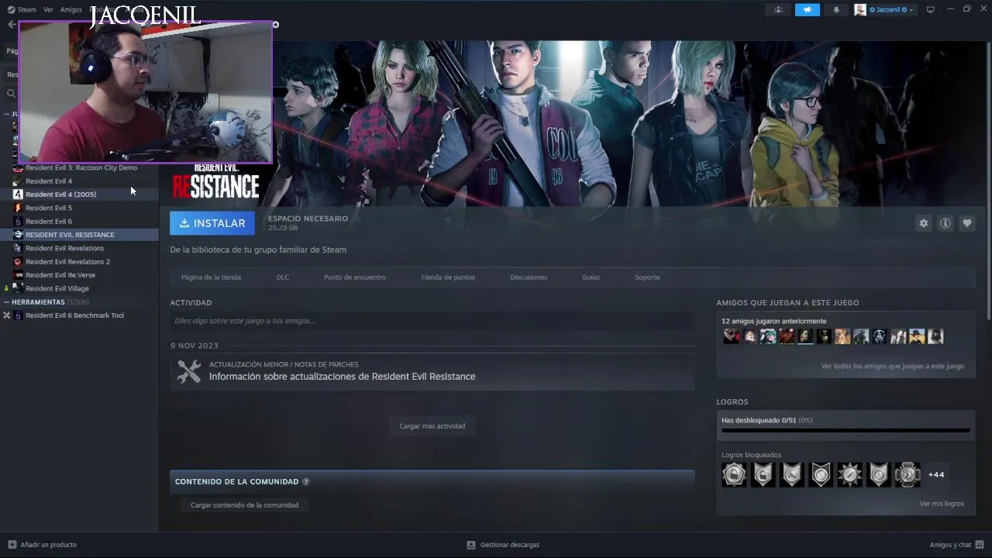
Task: Open the notifications bell
Action: (836, 9)
